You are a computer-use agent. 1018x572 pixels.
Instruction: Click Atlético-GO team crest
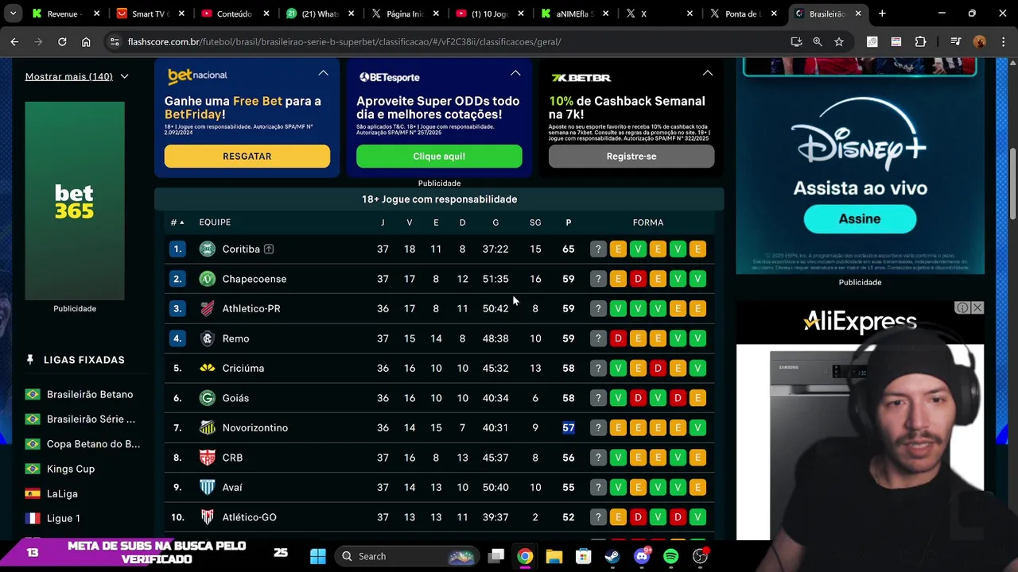pos(207,517)
